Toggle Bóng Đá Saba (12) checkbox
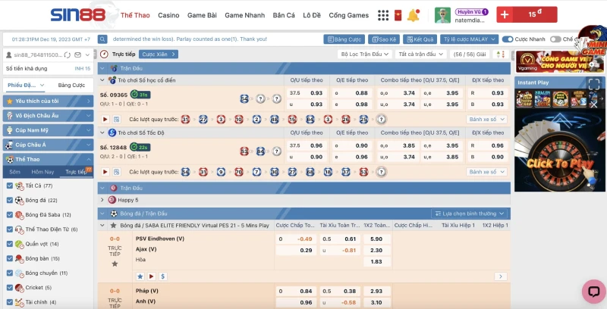Image resolution: width=607 pixels, height=309 pixels. coord(10,215)
